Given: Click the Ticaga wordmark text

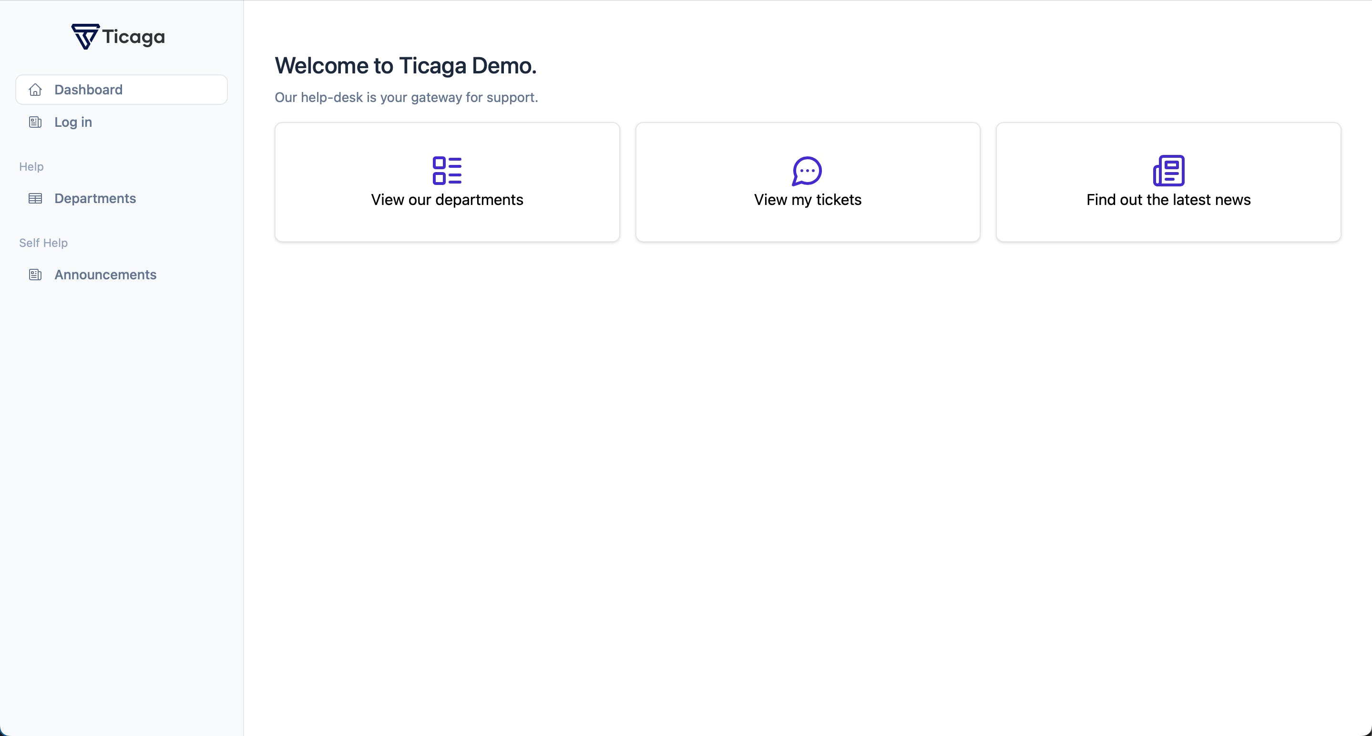Looking at the screenshot, I should (x=133, y=37).
